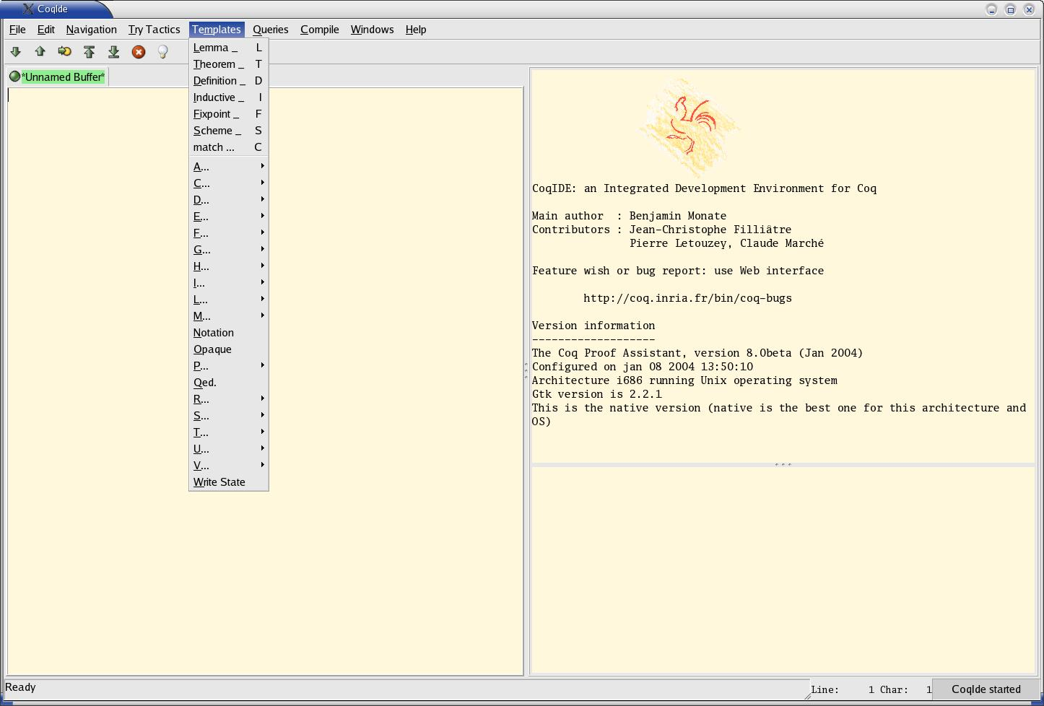Insert the Theorem template
This screenshot has height=706, width=1044.
[x=228, y=64]
